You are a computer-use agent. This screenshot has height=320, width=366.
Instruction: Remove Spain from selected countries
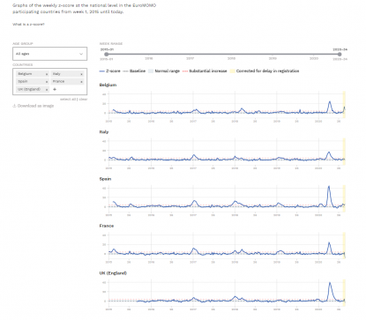pos(47,82)
